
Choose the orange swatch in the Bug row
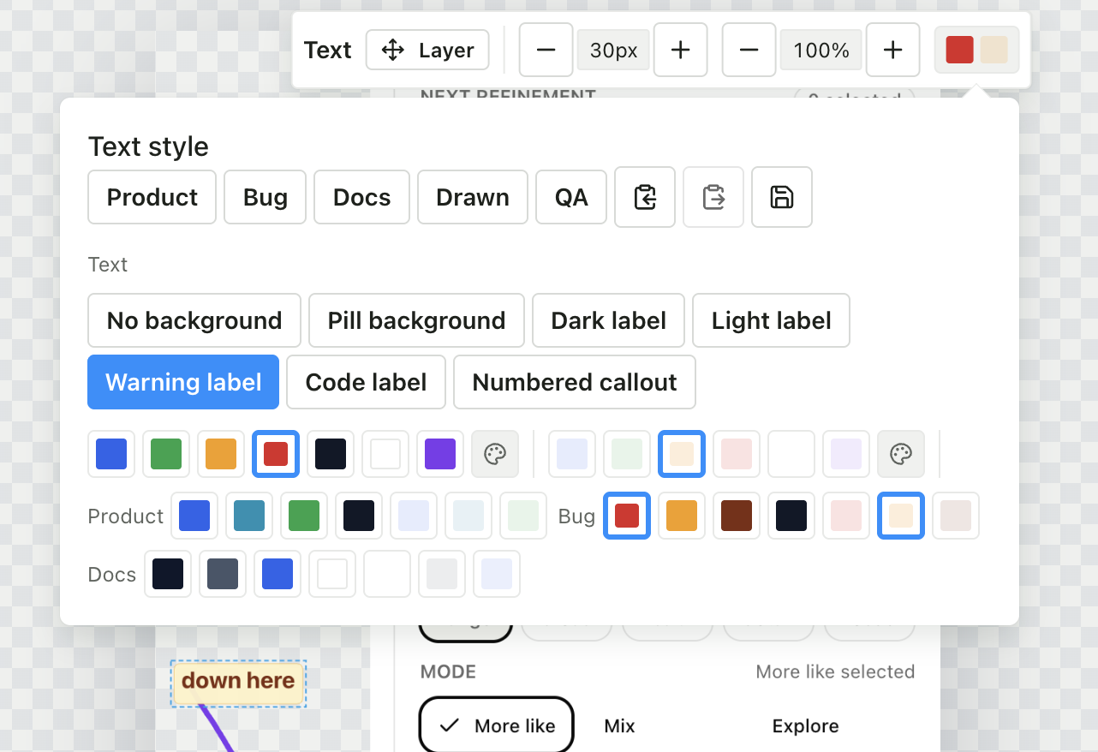pos(682,516)
